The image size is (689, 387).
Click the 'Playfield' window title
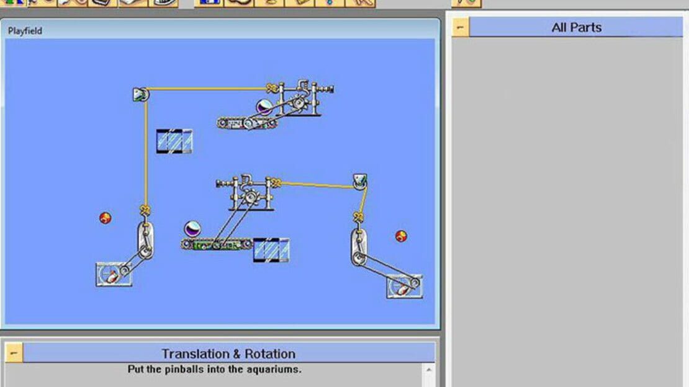[25, 31]
